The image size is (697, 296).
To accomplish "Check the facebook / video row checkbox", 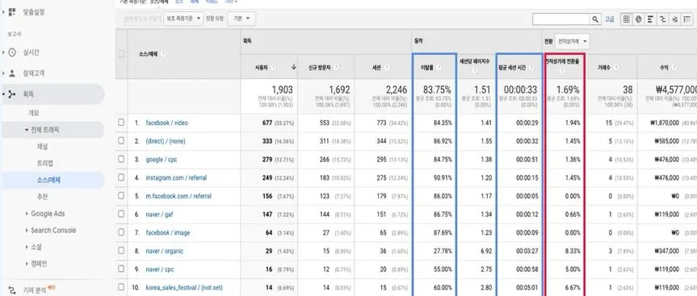I will pos(121,123).
